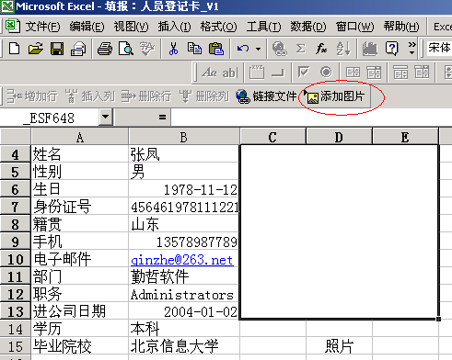Cut the selection with the scissors icon

click(173, 49)
